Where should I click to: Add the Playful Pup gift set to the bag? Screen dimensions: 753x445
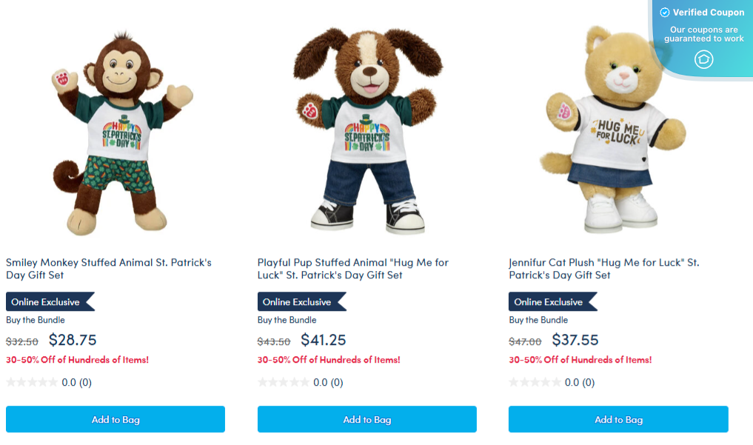tap(367, 419)
